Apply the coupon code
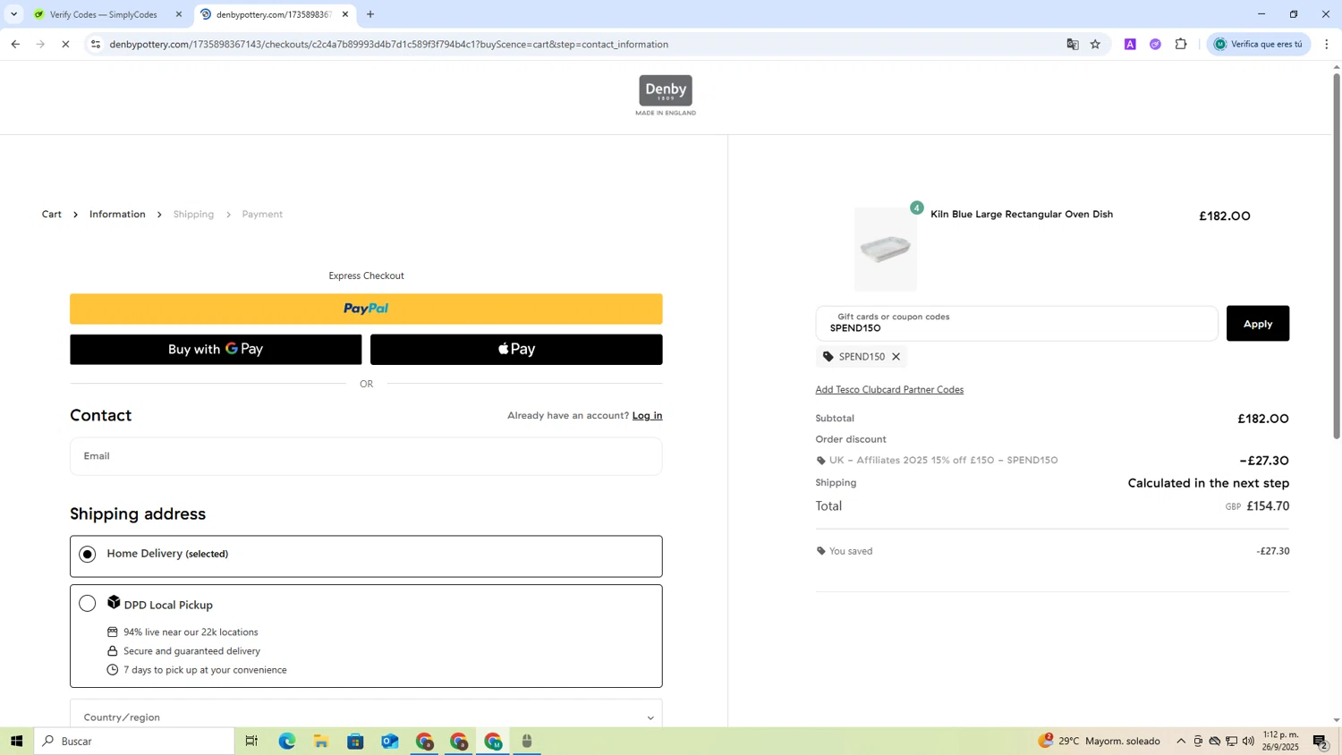 point(1258,323)
